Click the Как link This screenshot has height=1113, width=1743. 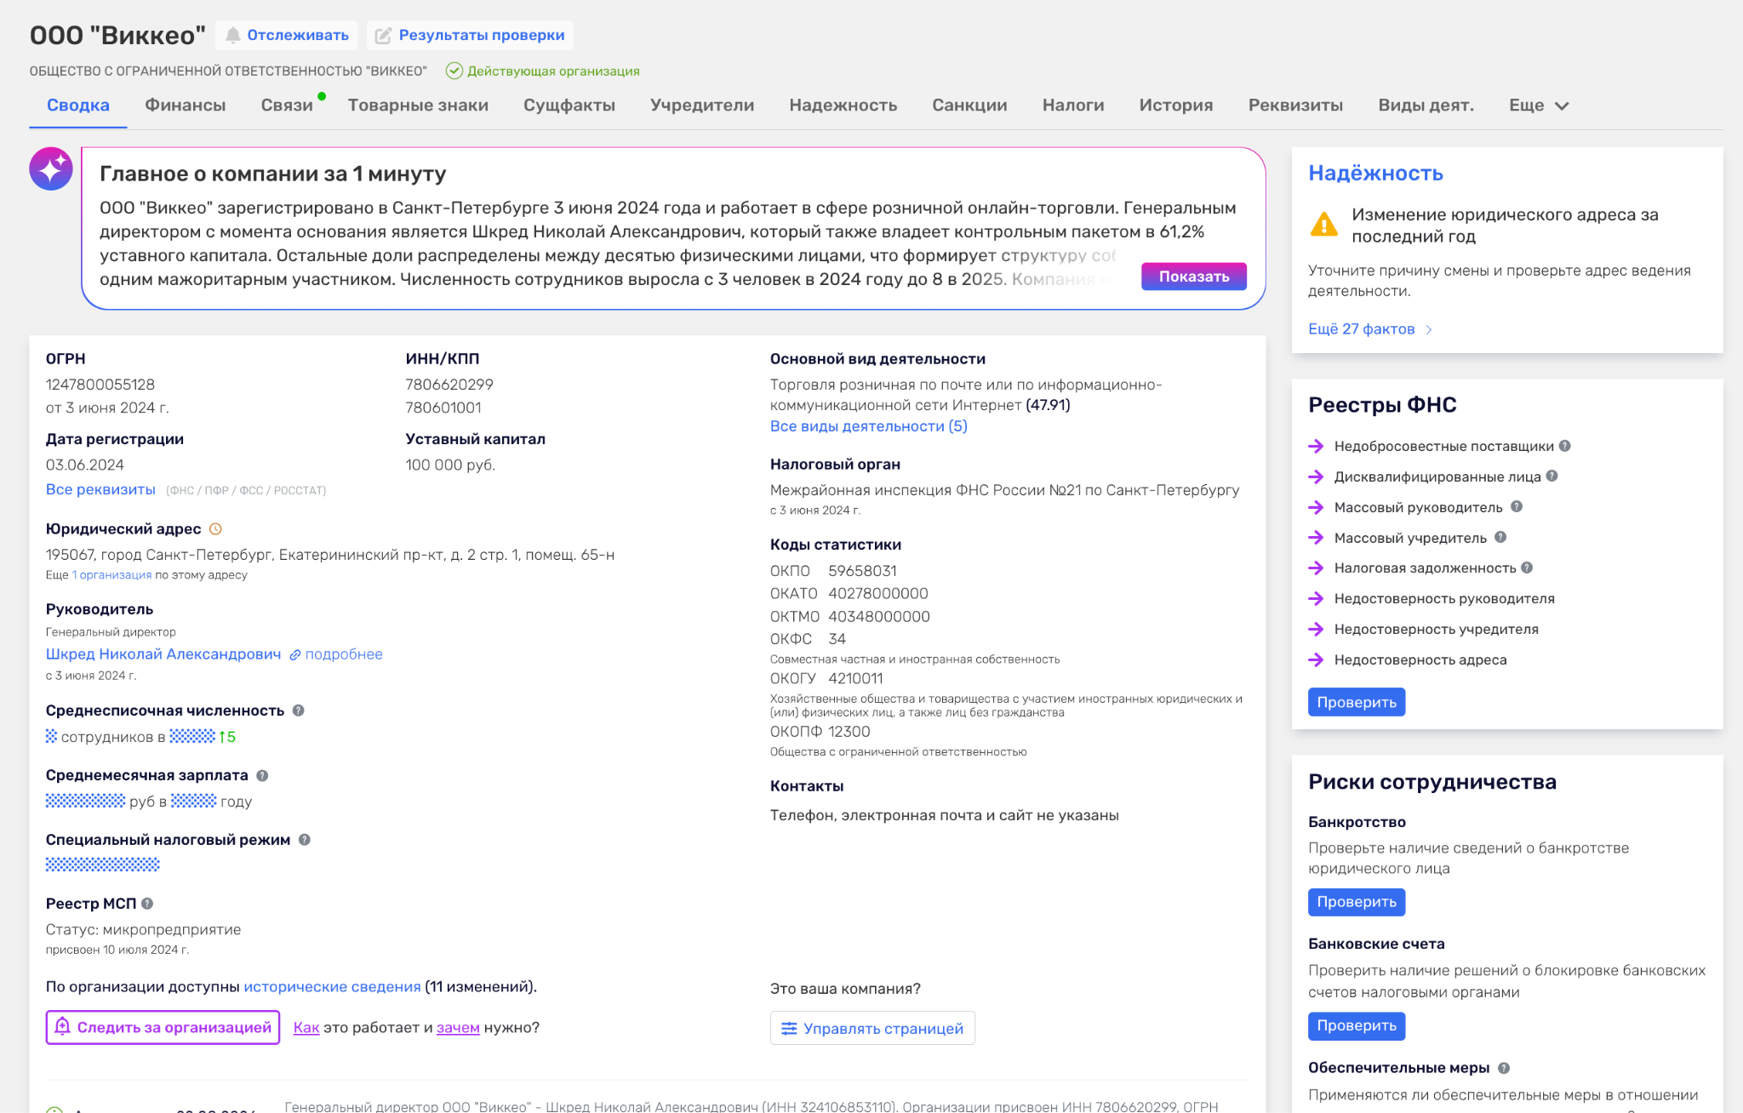click(x=306, y=1028)
